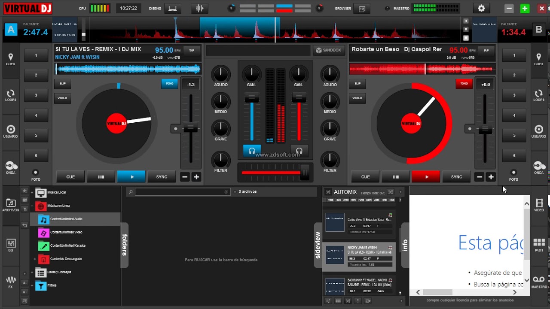The width and height of the screenshot is (550, 309).
Task: Open the left deck USUARIO panel
Action: 10,132
